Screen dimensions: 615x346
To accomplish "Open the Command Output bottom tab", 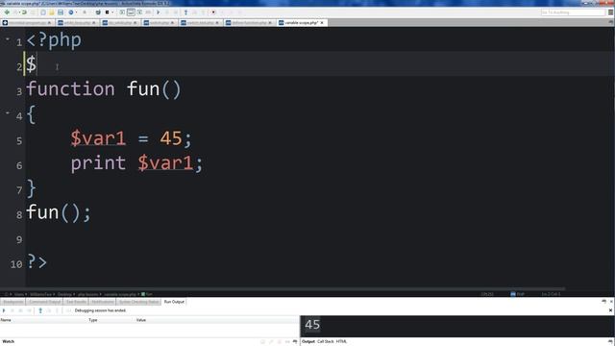I will click(x=45, y=302).
